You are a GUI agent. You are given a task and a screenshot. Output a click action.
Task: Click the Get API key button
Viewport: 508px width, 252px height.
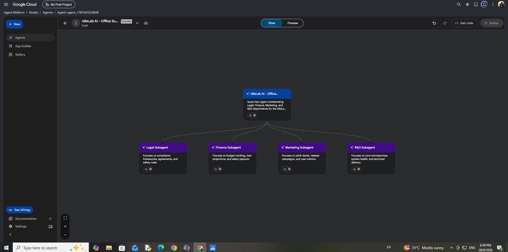[x=20, y=210]
